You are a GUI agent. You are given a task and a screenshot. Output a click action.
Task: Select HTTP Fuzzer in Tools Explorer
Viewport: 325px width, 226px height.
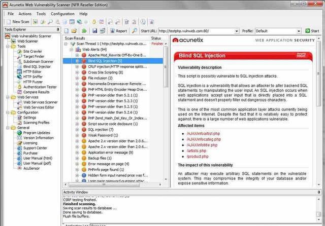click(32, 82)
